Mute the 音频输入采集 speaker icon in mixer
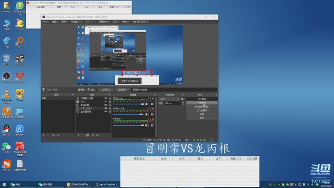334x188 pixels. click(147, 114)
